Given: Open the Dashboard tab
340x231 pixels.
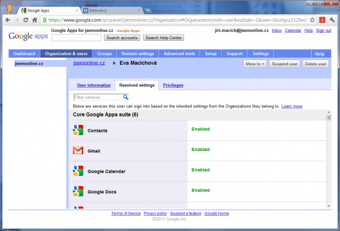Looking at the screenshot, I should pos(24,54).
